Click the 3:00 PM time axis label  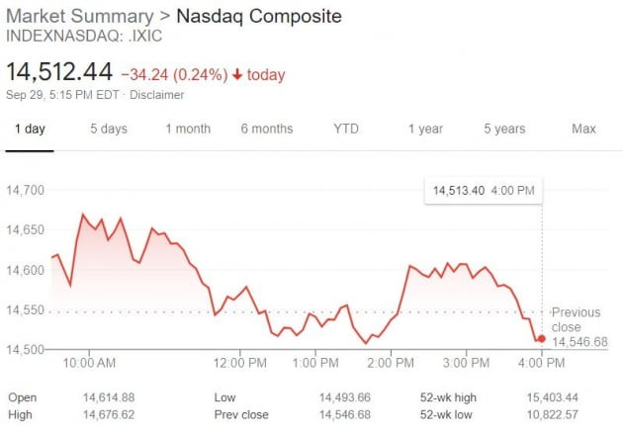(x=466, y=363)
